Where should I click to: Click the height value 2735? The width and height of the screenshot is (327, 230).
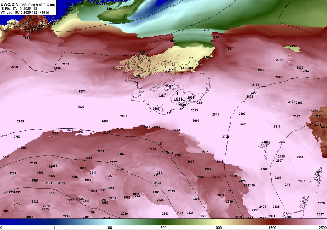[x=20, y=121]
